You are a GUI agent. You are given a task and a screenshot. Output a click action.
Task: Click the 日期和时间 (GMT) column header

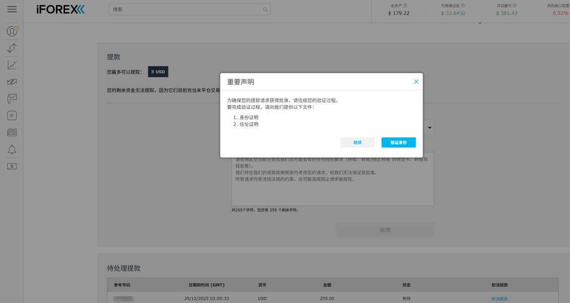[206, 285]
